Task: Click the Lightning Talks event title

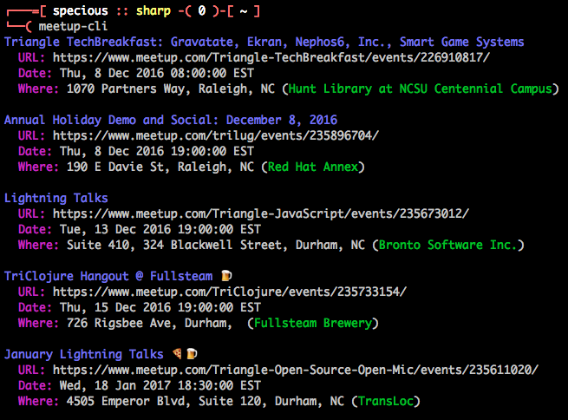Action: pyautogui.click(x=56, y=198)
